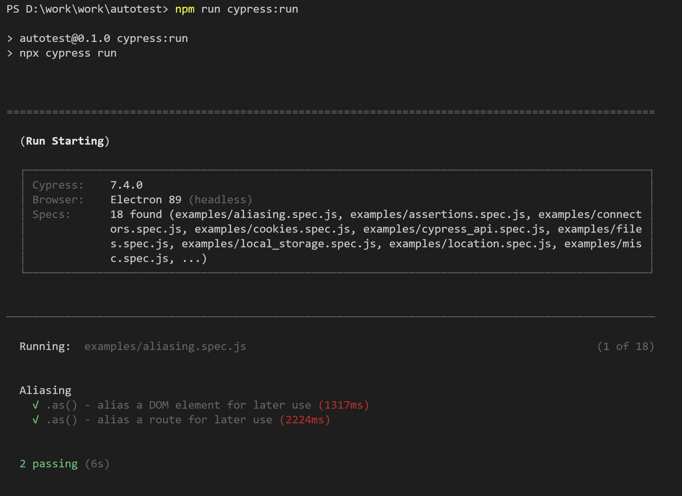Click the red (1317ms) duration
Image resolution: width=682 pixels, height=496 pixels.
(x=344, y=405)
